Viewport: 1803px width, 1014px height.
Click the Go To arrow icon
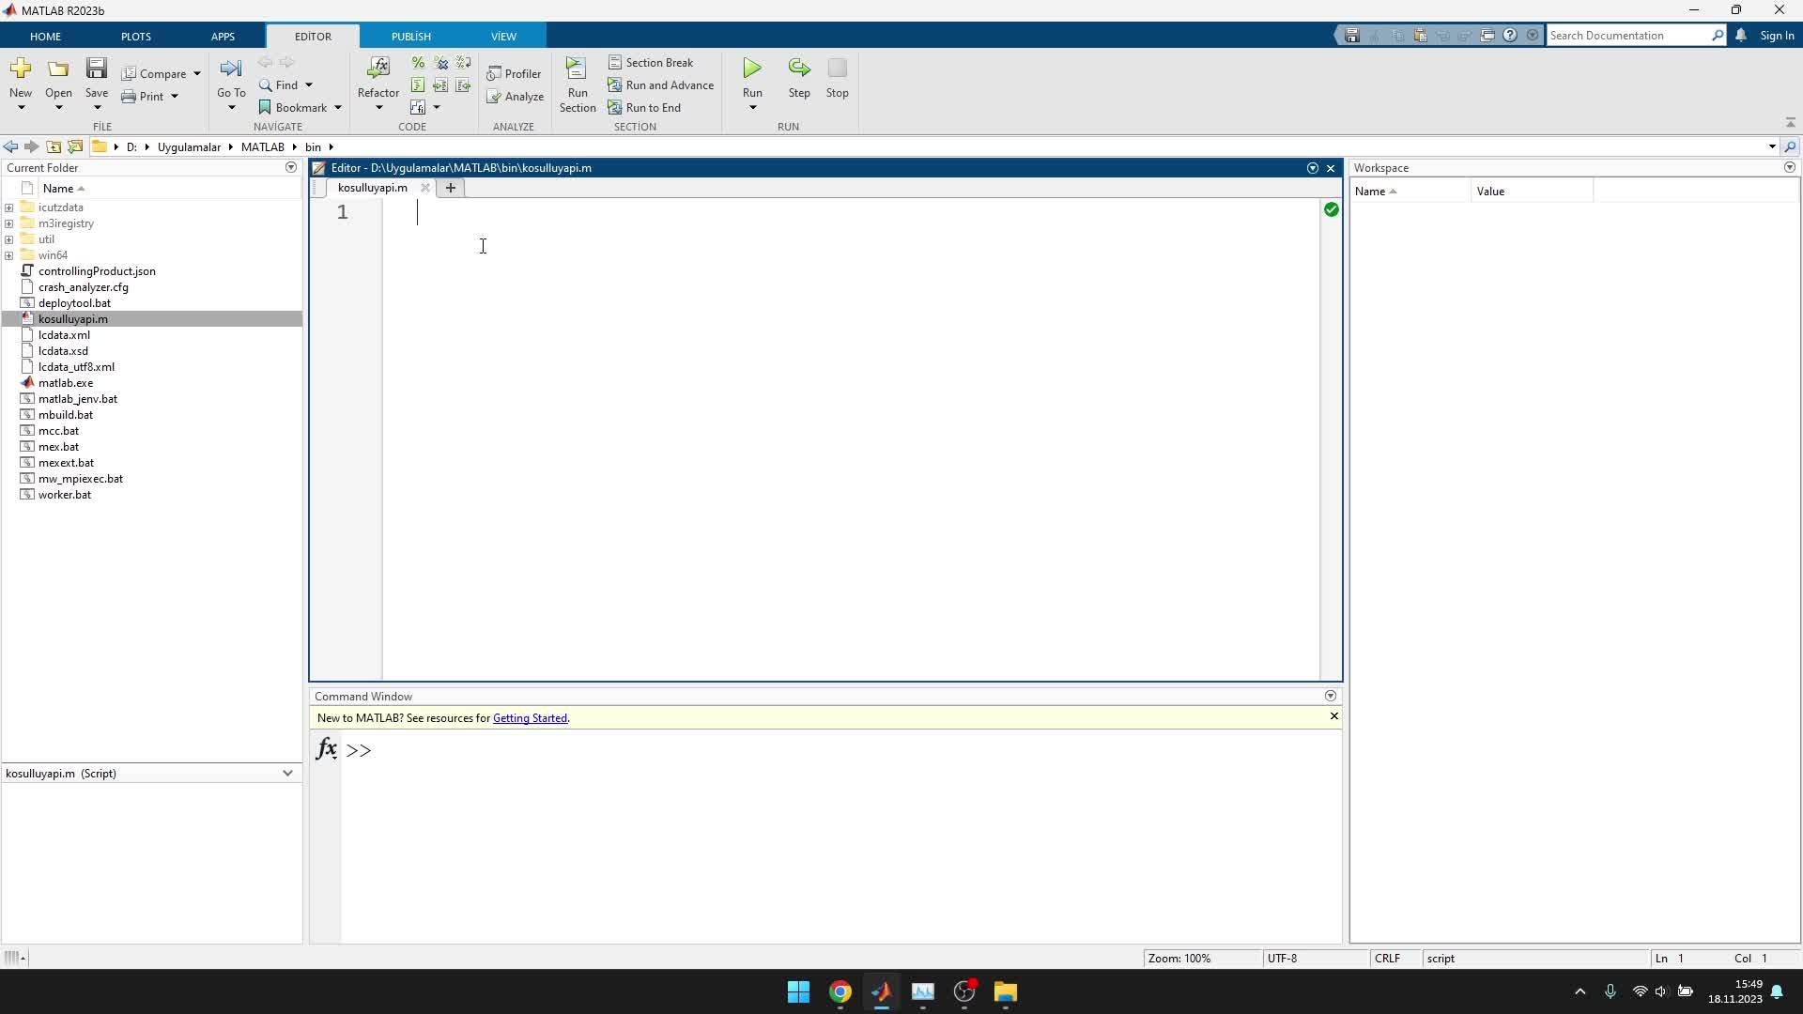tap(231, 69)
